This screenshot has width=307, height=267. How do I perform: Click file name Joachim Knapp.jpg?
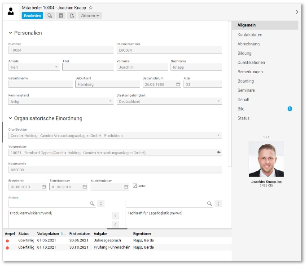click(266, 182)
